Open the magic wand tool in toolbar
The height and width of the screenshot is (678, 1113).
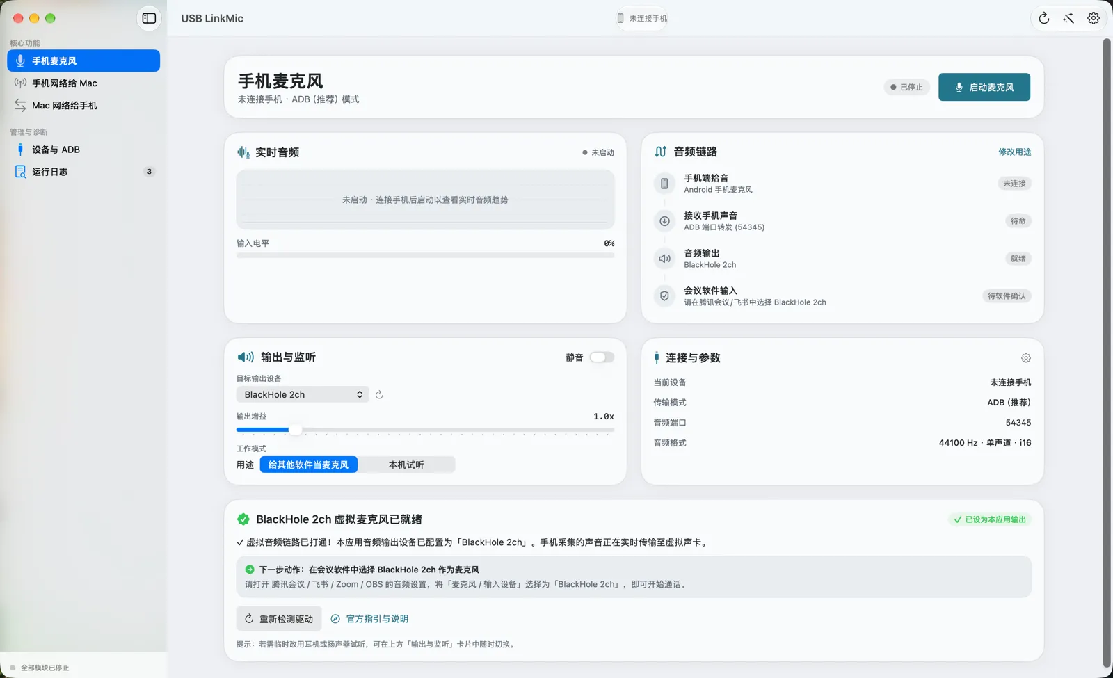coord(1068,18)
